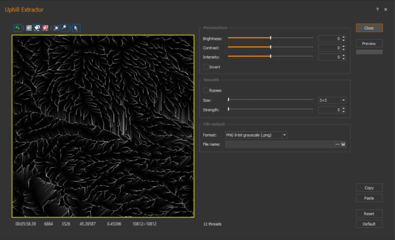Select the black-and-white mask view icon

click(x=37, y=28)
